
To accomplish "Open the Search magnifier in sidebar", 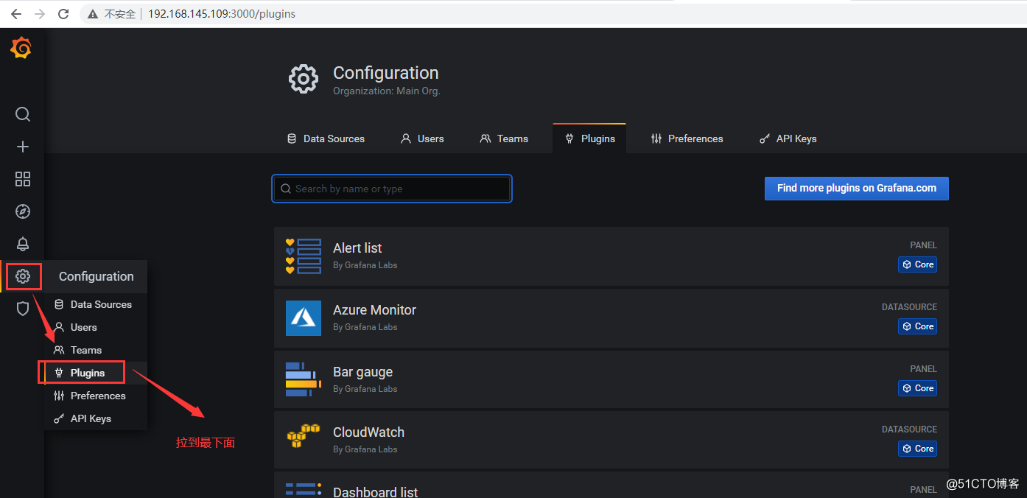I will 23,114.
